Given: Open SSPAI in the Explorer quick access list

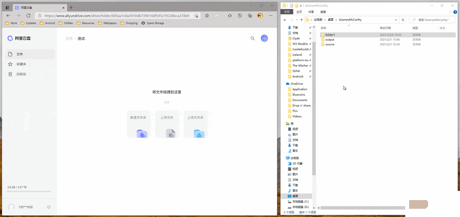Looking at the screenshot, I should tap(296, 71).
